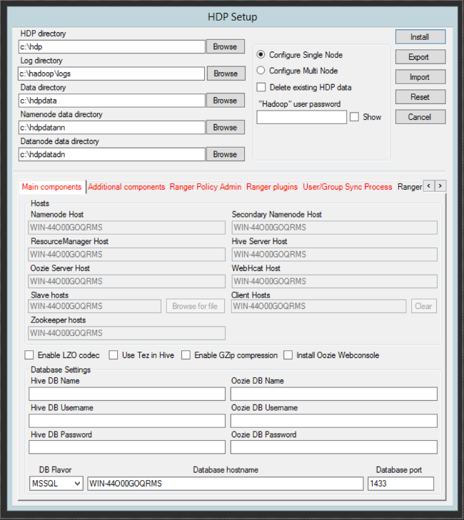
Task: Click the Install button
Action: (x=420, y=36)
